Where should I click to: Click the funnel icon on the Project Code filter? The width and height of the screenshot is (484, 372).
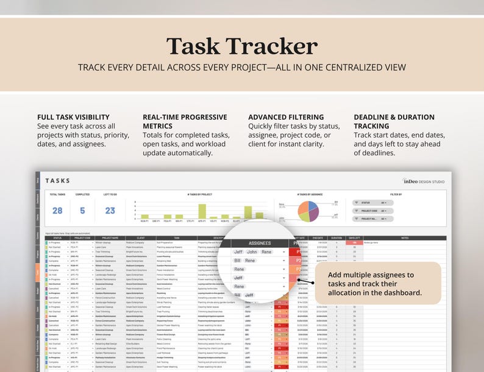[357, 211]
